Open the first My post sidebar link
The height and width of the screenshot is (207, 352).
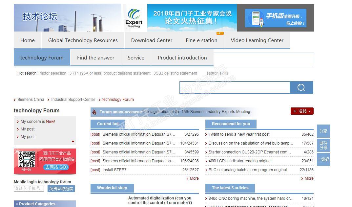click(x=28, y=129)
